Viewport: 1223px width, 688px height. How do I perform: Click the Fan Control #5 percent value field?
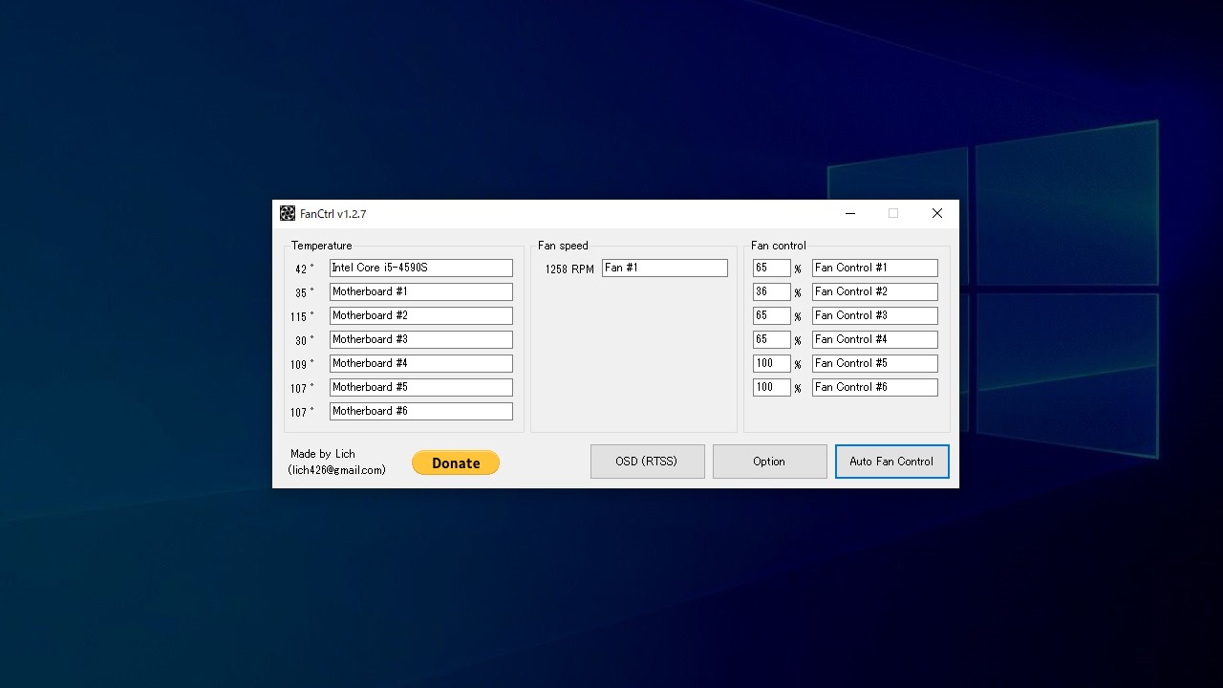pos(772,364)
